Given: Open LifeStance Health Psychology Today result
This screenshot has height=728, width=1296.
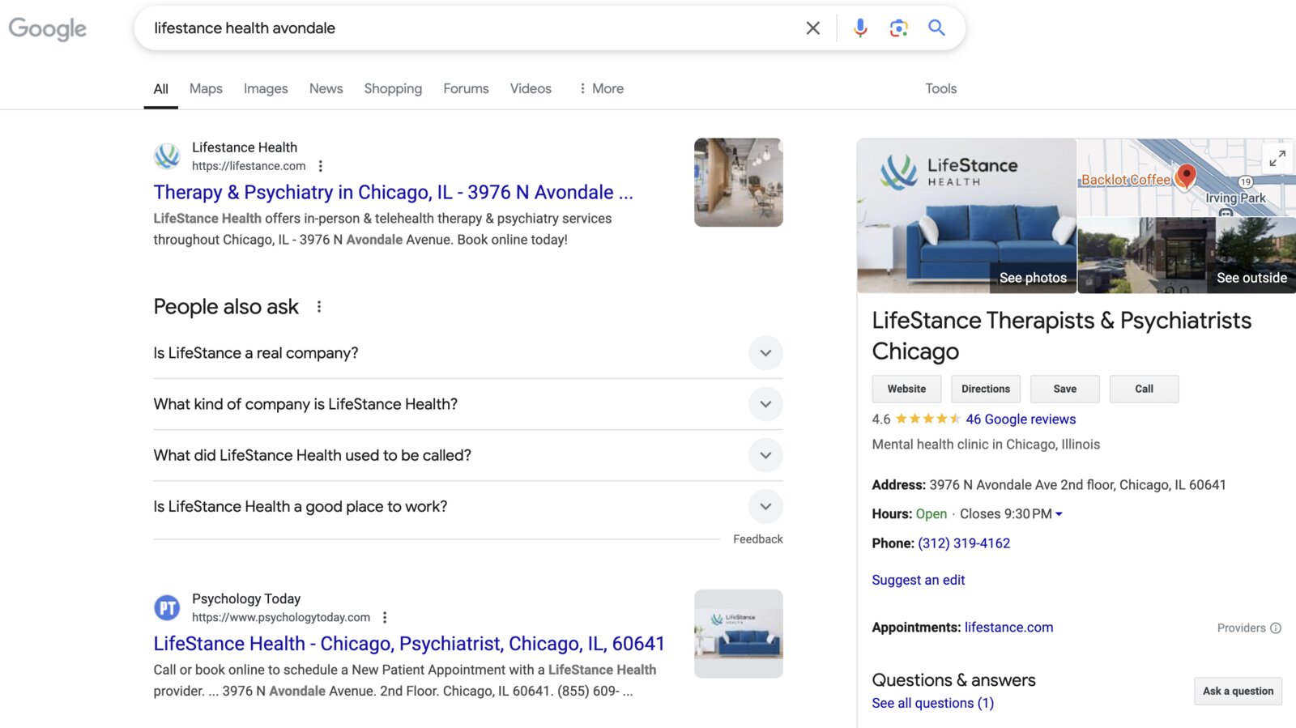Looking at the screenshot, I should 409,644.
